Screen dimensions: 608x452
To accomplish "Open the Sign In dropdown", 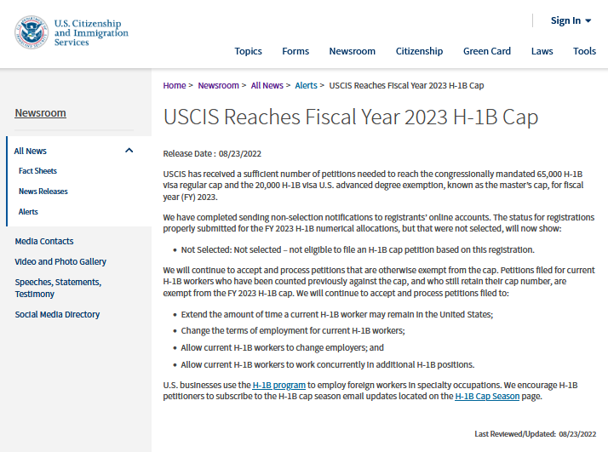I will click(571, 20).
